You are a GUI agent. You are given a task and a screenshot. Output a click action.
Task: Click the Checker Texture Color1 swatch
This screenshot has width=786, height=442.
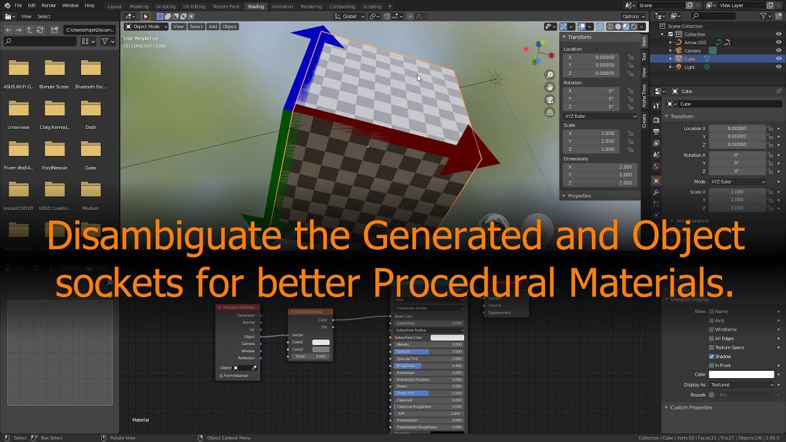tap(321, 343)
